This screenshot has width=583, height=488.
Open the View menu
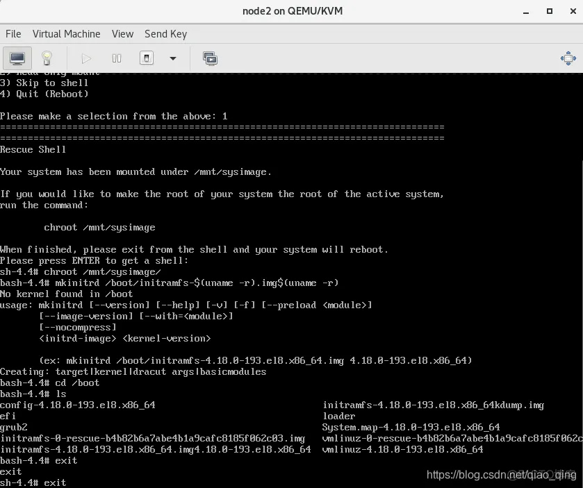pos(122,34)
